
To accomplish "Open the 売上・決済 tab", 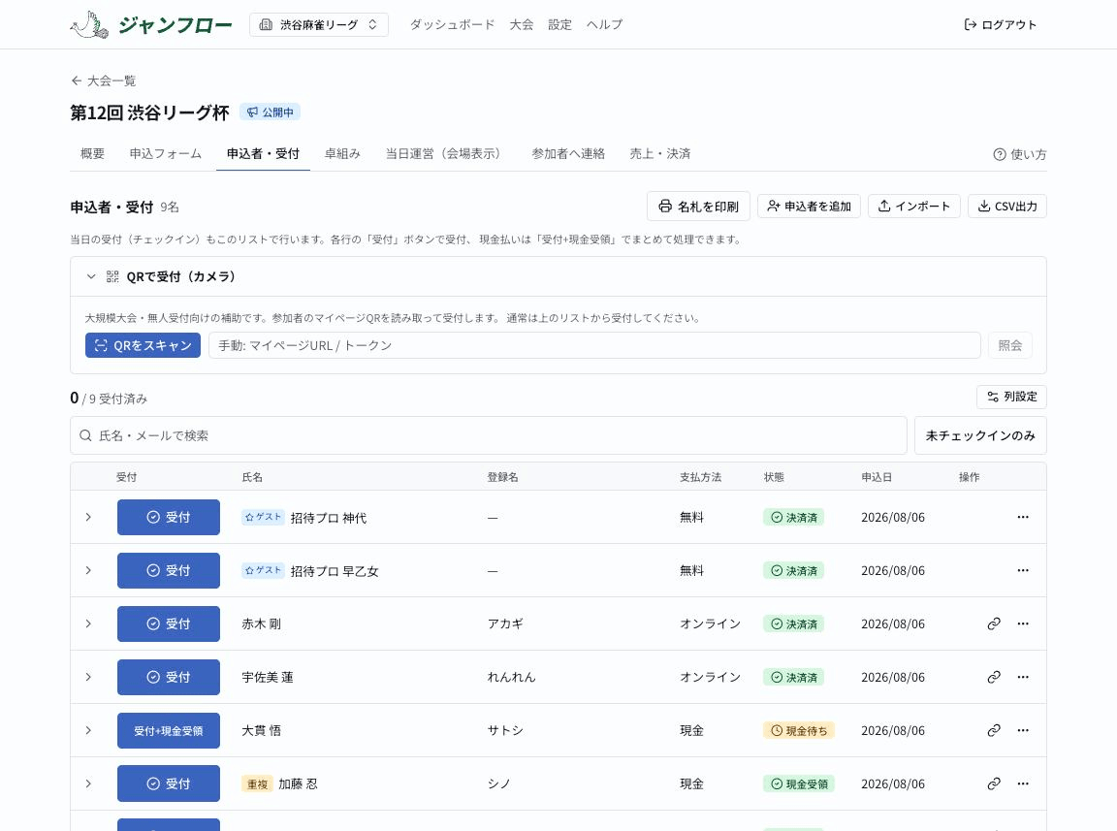I will click(x=659, y=153).
